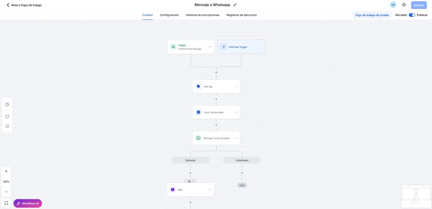The width and height of the screenshot is (432, 209).
Task: Open the W user avatar
Action: pyautogui.click(x=393, y=5)
